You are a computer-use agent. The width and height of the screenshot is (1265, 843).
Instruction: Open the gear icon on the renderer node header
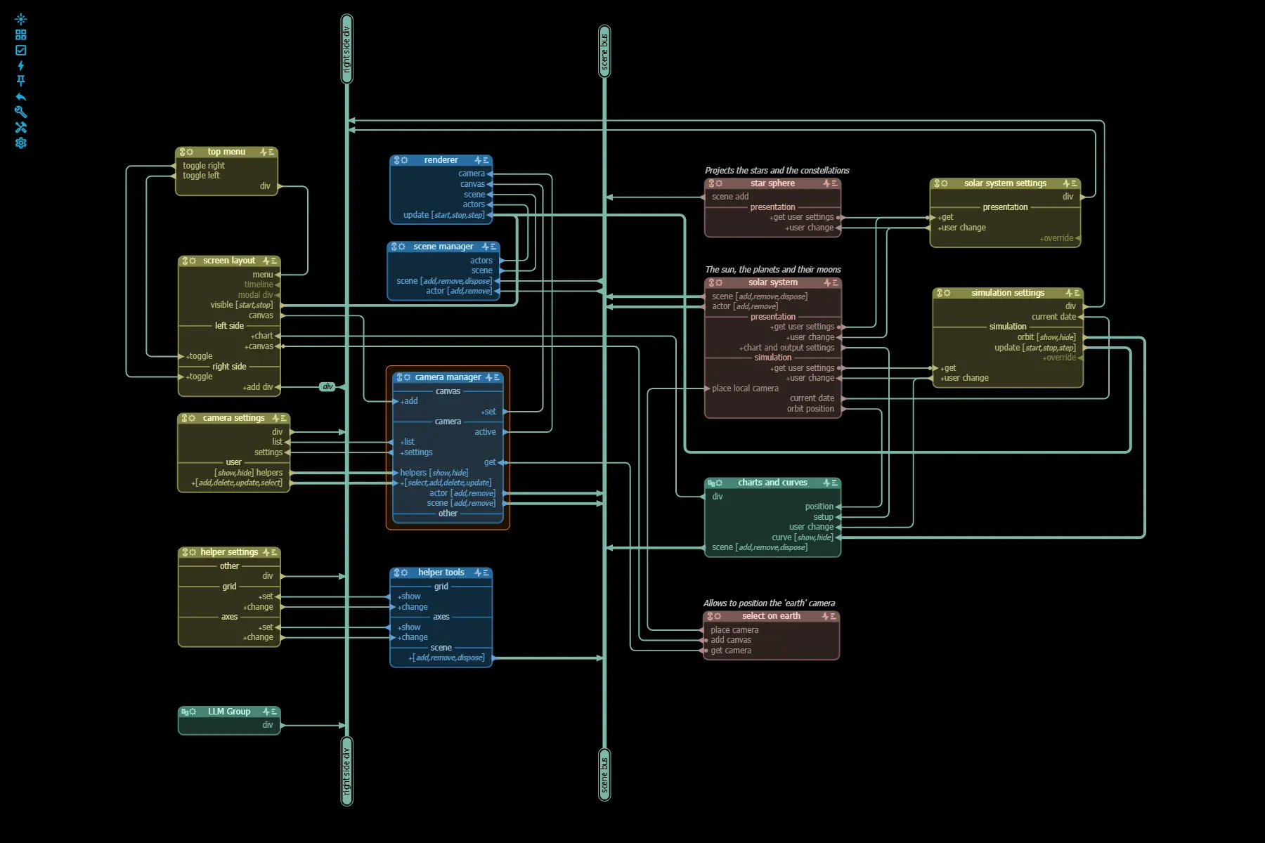[404, 160]
